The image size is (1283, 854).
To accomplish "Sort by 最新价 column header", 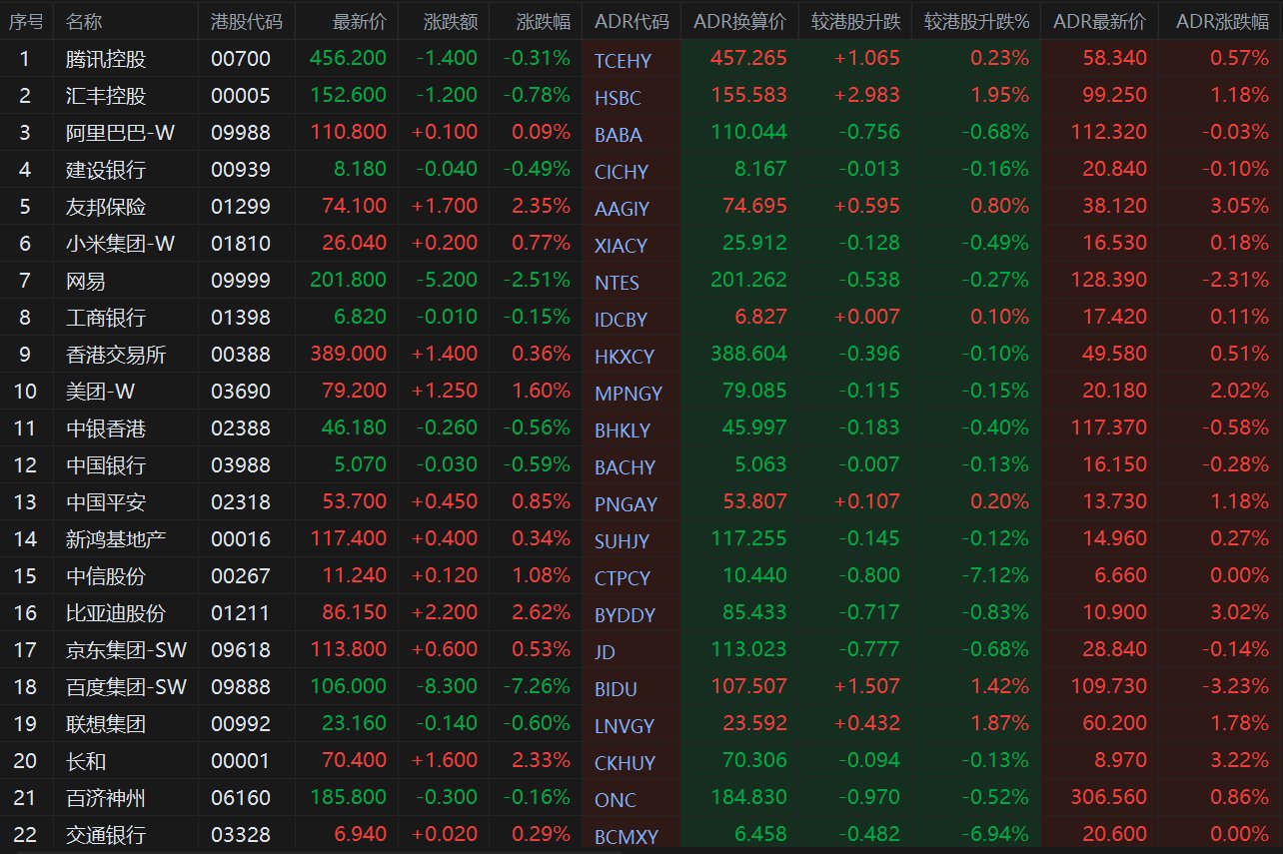I will coord(359,21).
